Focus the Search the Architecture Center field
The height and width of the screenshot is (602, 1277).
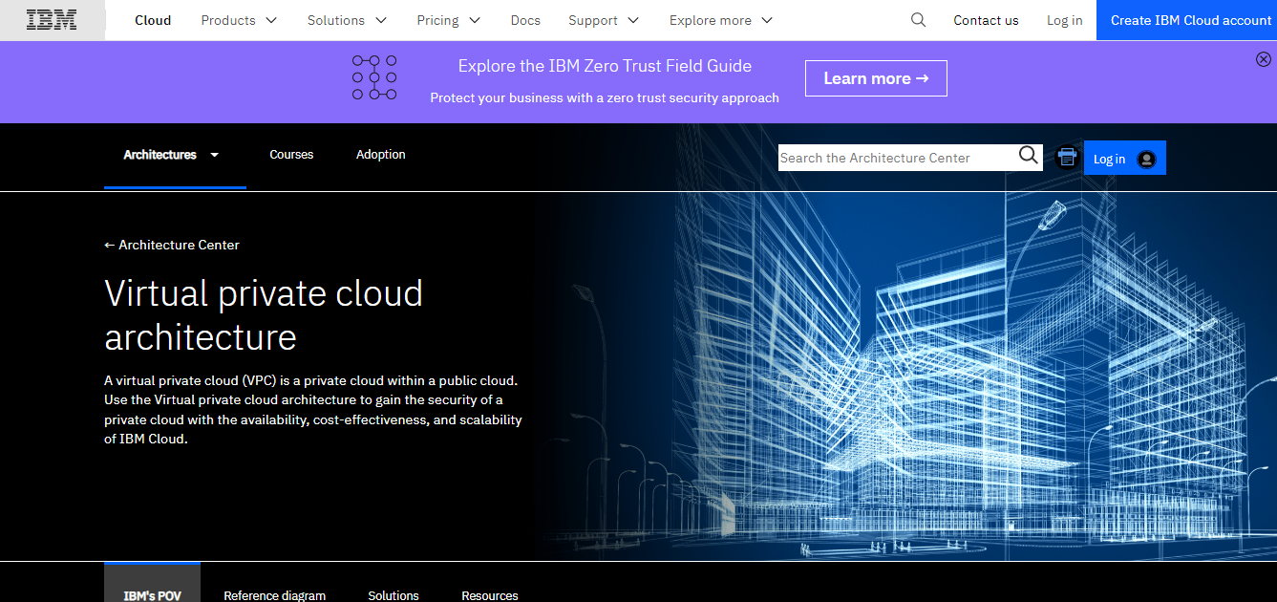point(897,158)
